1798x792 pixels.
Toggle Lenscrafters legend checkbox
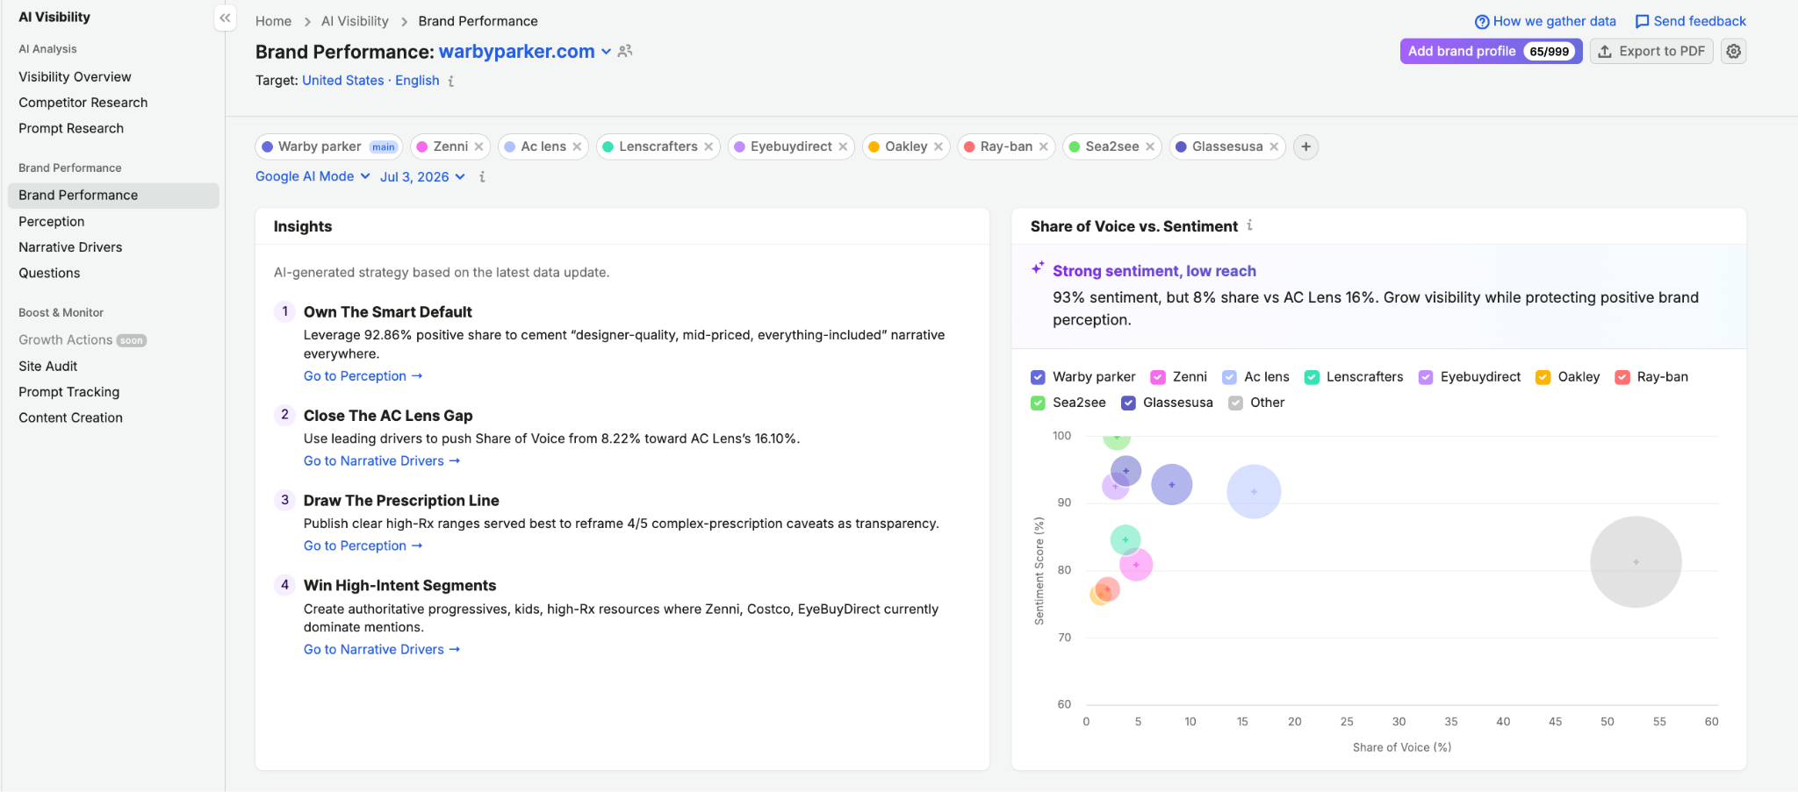[1312, 377]
